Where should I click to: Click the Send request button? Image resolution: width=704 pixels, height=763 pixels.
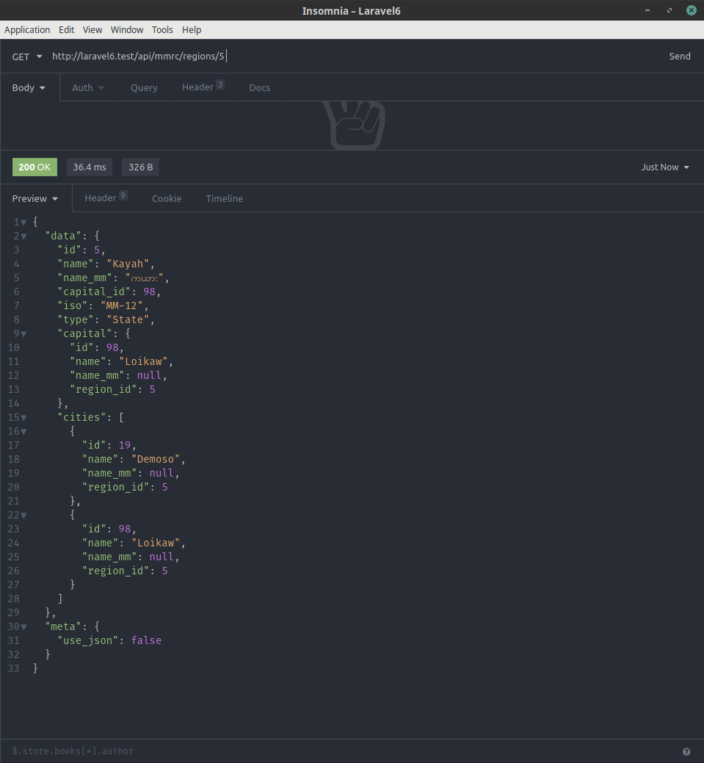pyautogui.click(x=679, y=56)
